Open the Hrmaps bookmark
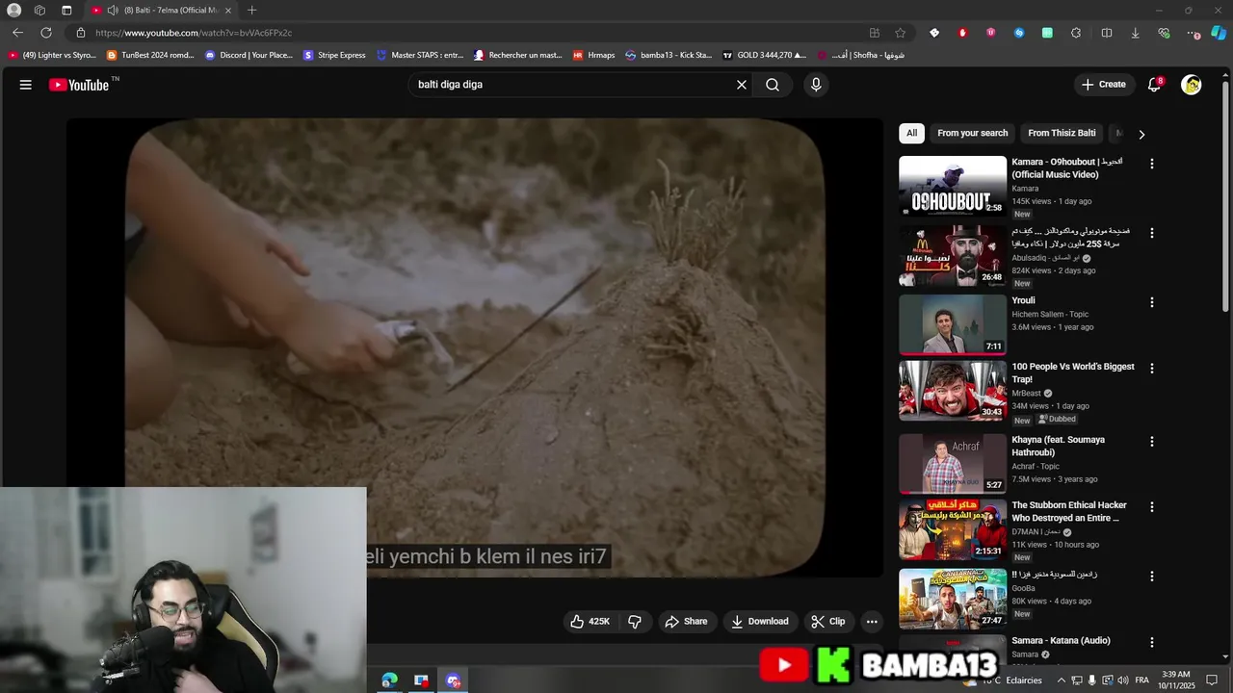 click(x=593, y=55)
